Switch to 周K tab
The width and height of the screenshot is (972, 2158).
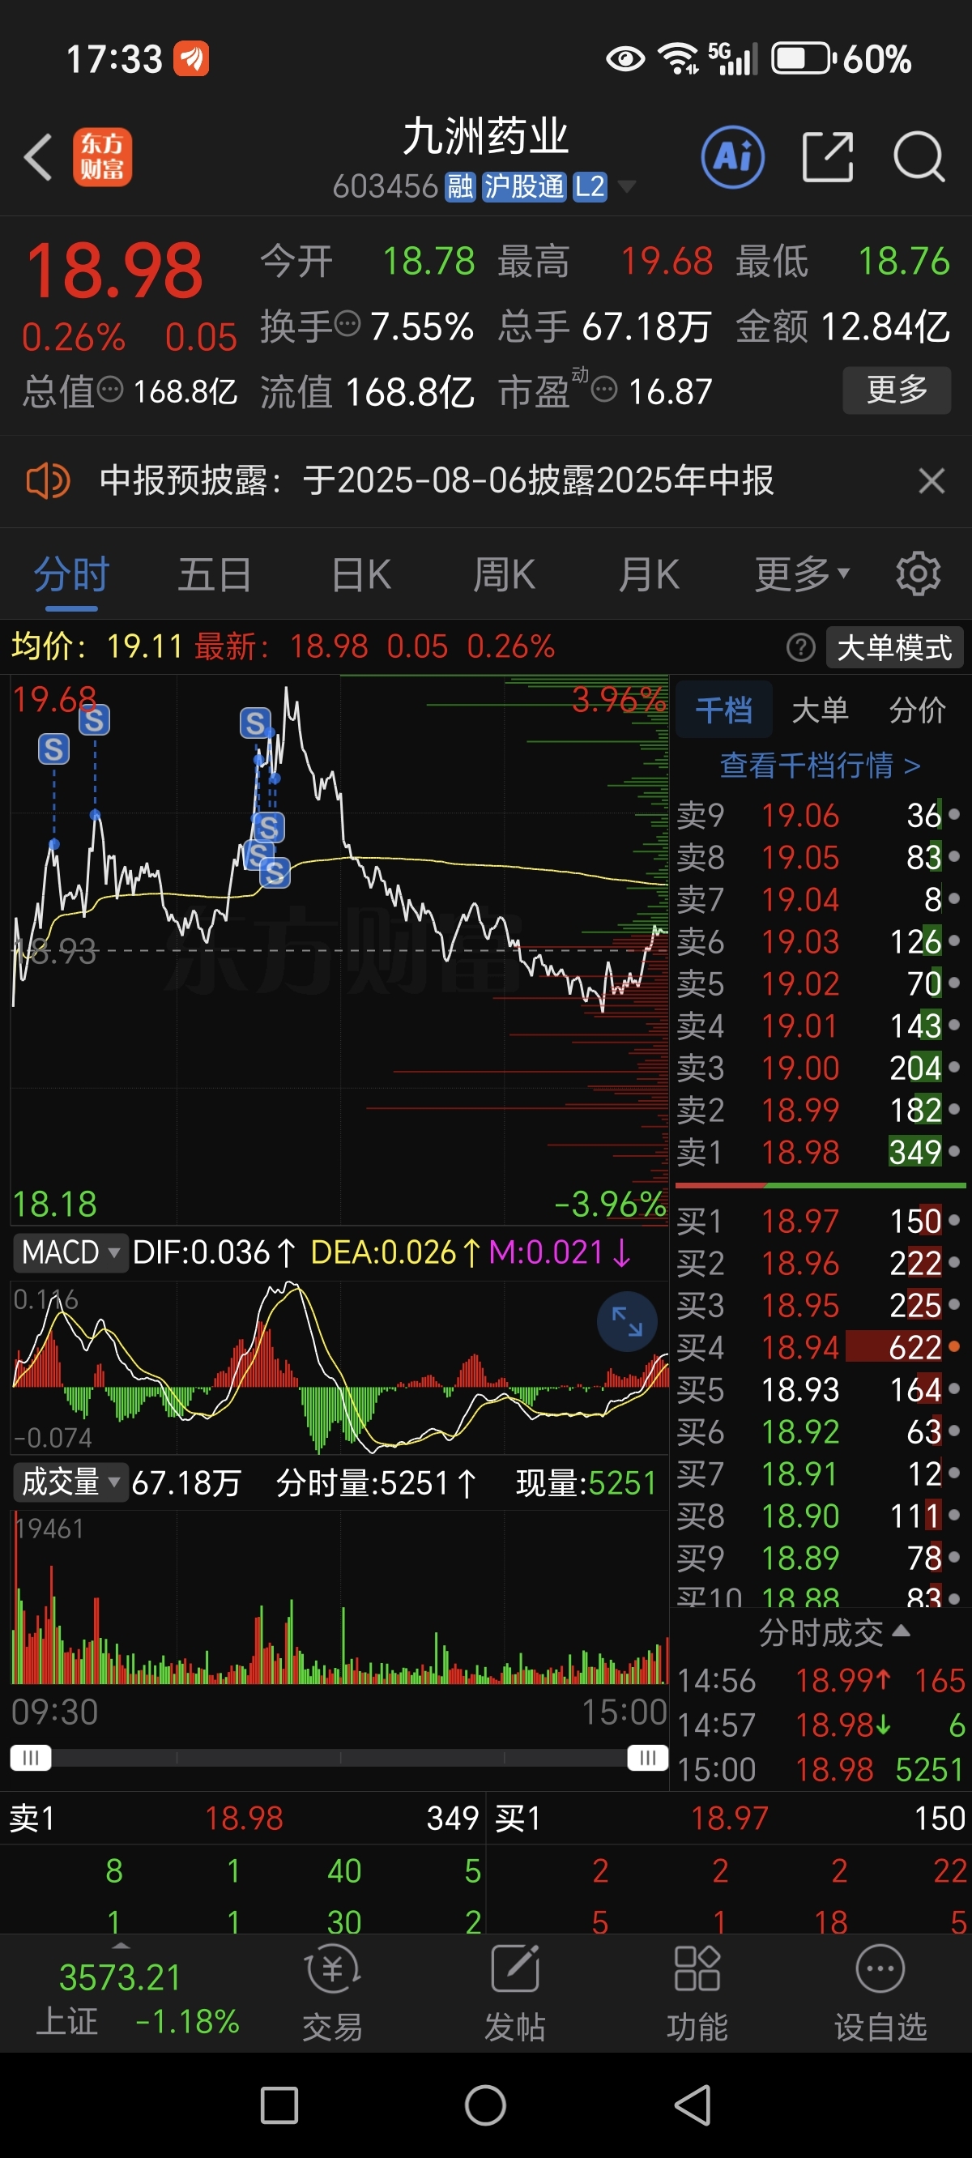(x=504, y=575)
